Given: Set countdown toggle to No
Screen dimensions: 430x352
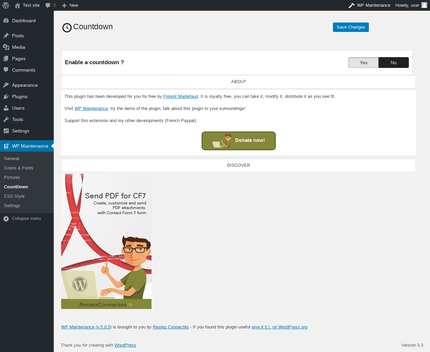Looking at the screenshot, I should (x=394, y=63).
